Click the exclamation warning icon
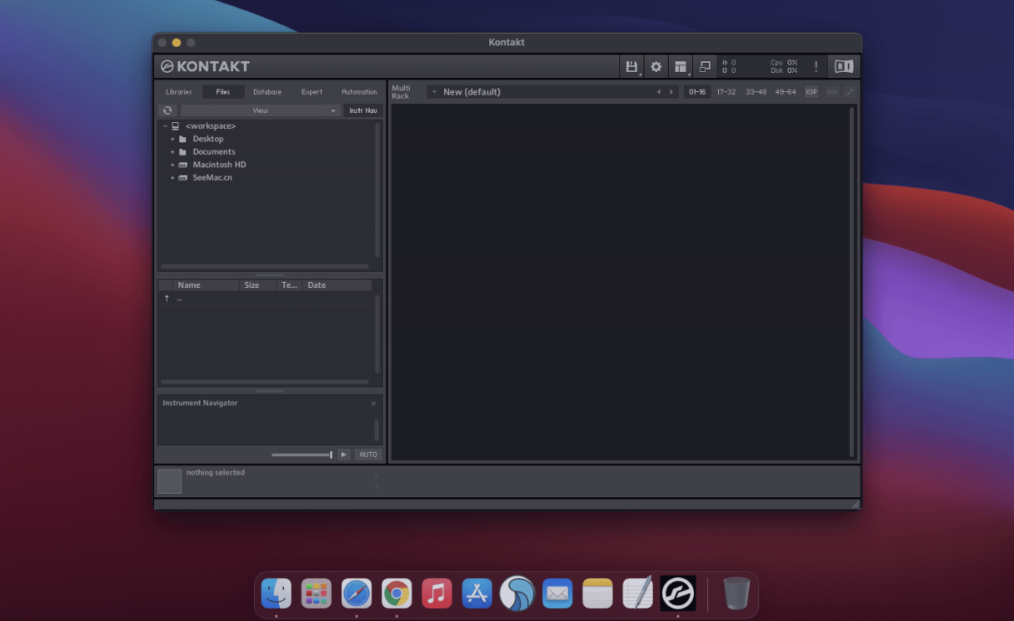 pos(816,66)
